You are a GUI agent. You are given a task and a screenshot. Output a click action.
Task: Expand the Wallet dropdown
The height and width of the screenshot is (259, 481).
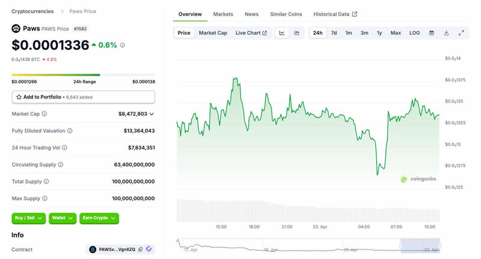(x=63, y=218)
